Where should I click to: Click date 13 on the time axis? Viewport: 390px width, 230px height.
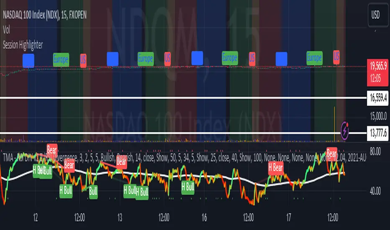tap(120, 218)
